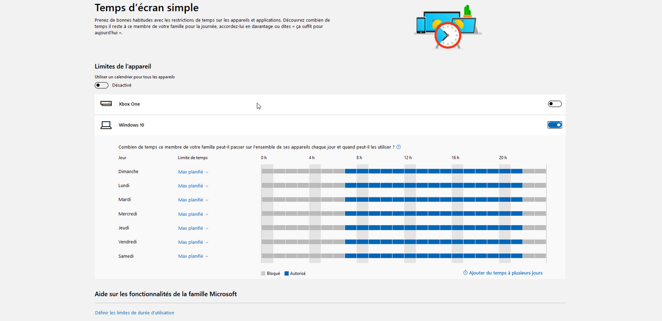The height and width of the screenshot is (321, 662).
Task: Click the 12 h timeline hour label
Action: [x=408, y=158]
